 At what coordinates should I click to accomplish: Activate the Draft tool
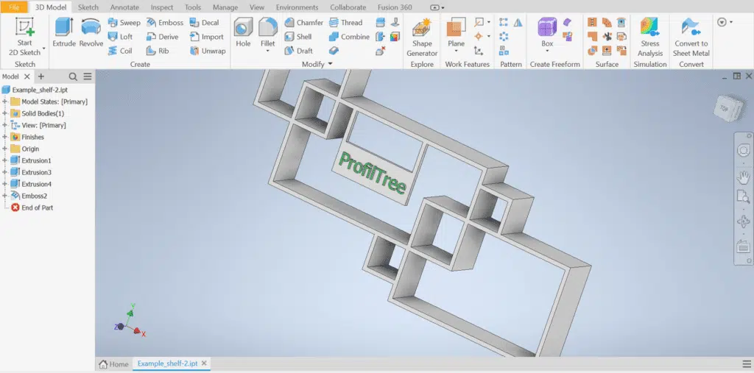tap(299, 51)
